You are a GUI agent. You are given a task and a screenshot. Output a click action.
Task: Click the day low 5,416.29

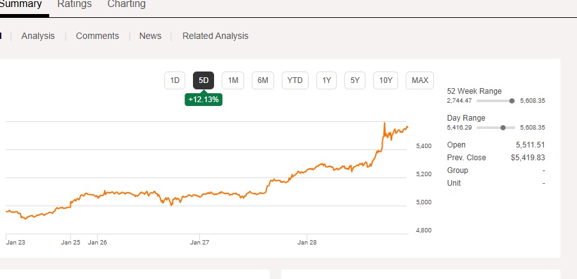[459, 128]
